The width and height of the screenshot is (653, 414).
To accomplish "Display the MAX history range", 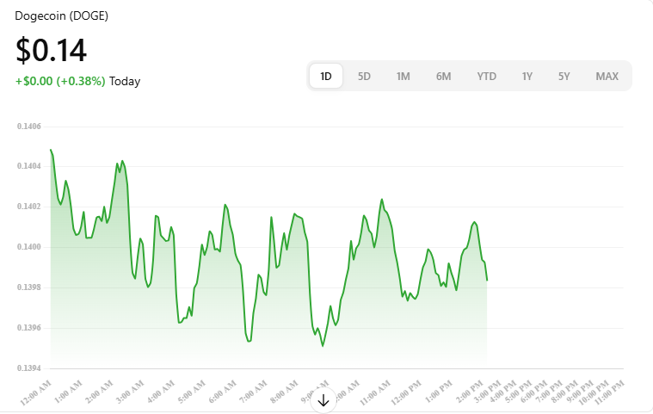I will [607, 77].
